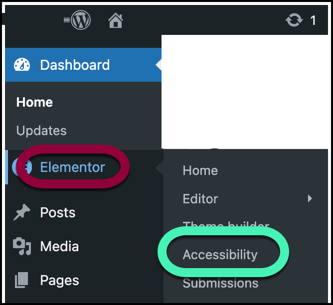Click the Elementor logo icon
This screenshot has width=333, height=305.
pos(22,167)
